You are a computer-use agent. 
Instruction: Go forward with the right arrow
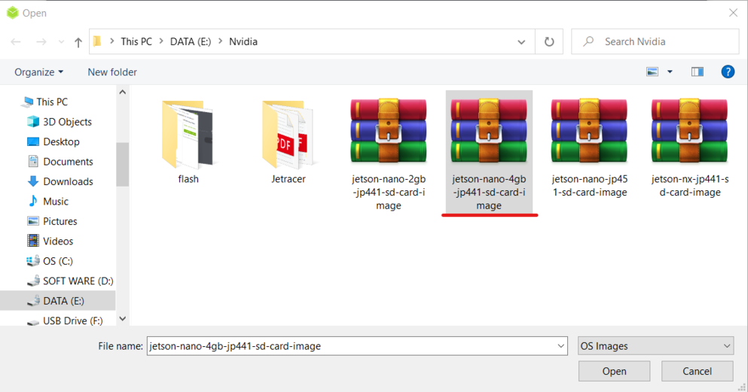pyautogui.click(x=41, y=42)
